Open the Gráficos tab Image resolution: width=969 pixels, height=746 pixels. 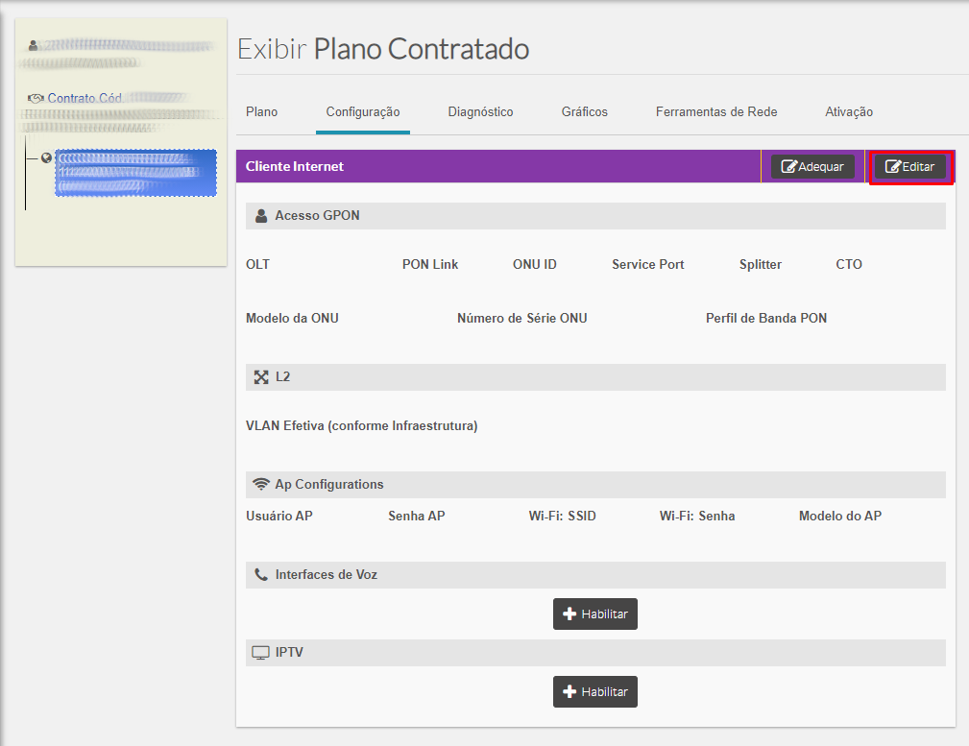coord(584,112)
